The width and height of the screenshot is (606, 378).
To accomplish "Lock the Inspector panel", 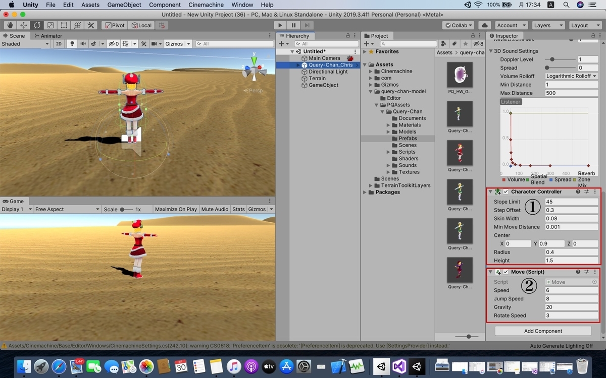I will pos(594,36).
